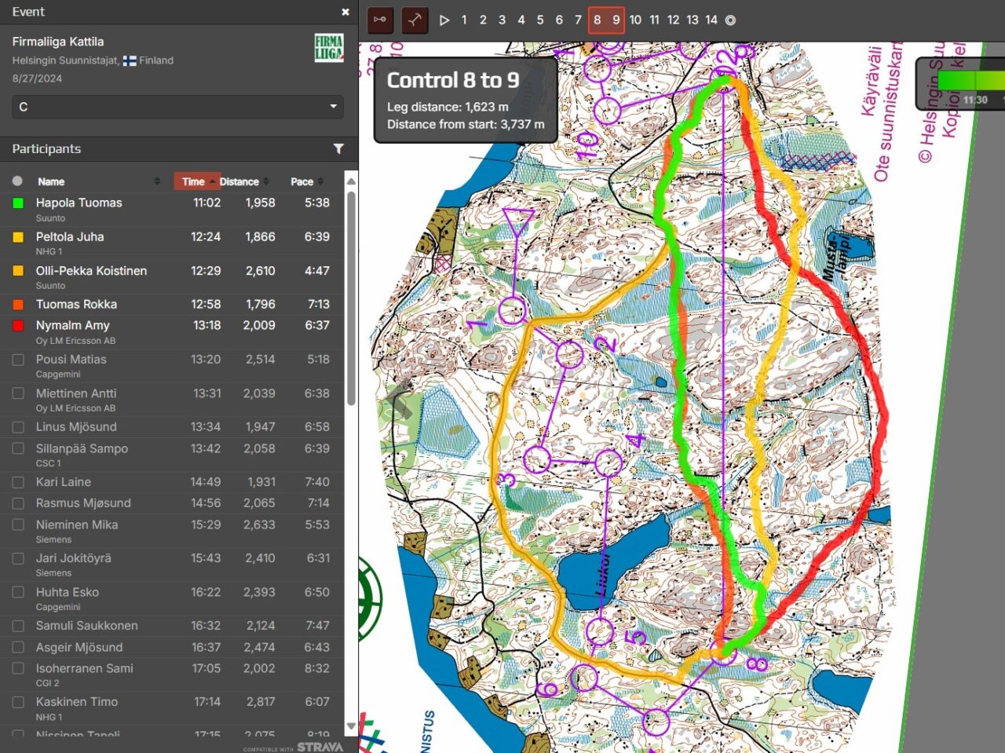Select the start triangle in the control bar
Viewport: 1005px width, 753px height.
click(444, 20)
